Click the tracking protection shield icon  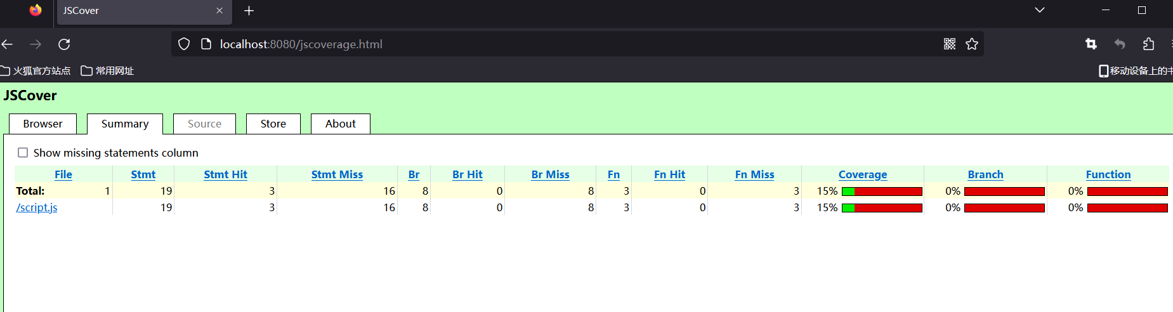point(184,44)
